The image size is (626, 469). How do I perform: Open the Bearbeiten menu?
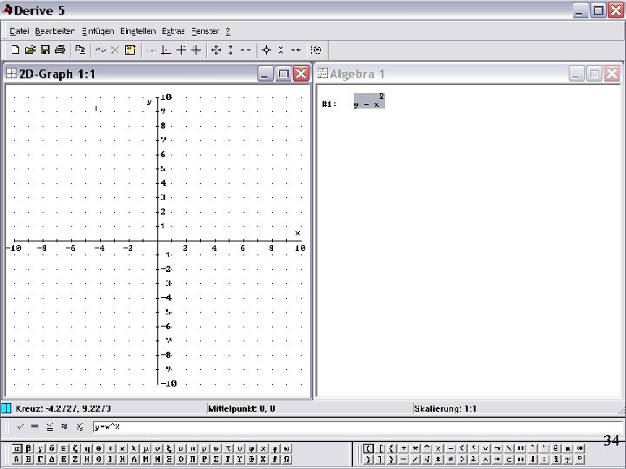pos(55,31)
